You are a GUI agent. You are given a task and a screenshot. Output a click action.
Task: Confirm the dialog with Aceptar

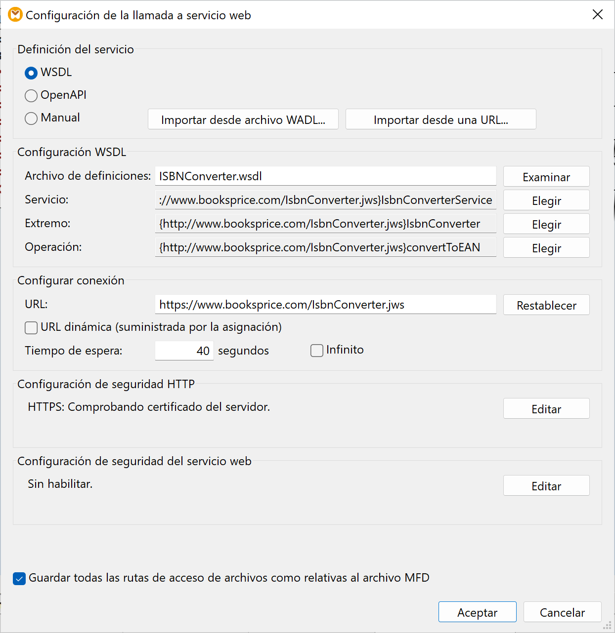[x=477, y=612]
